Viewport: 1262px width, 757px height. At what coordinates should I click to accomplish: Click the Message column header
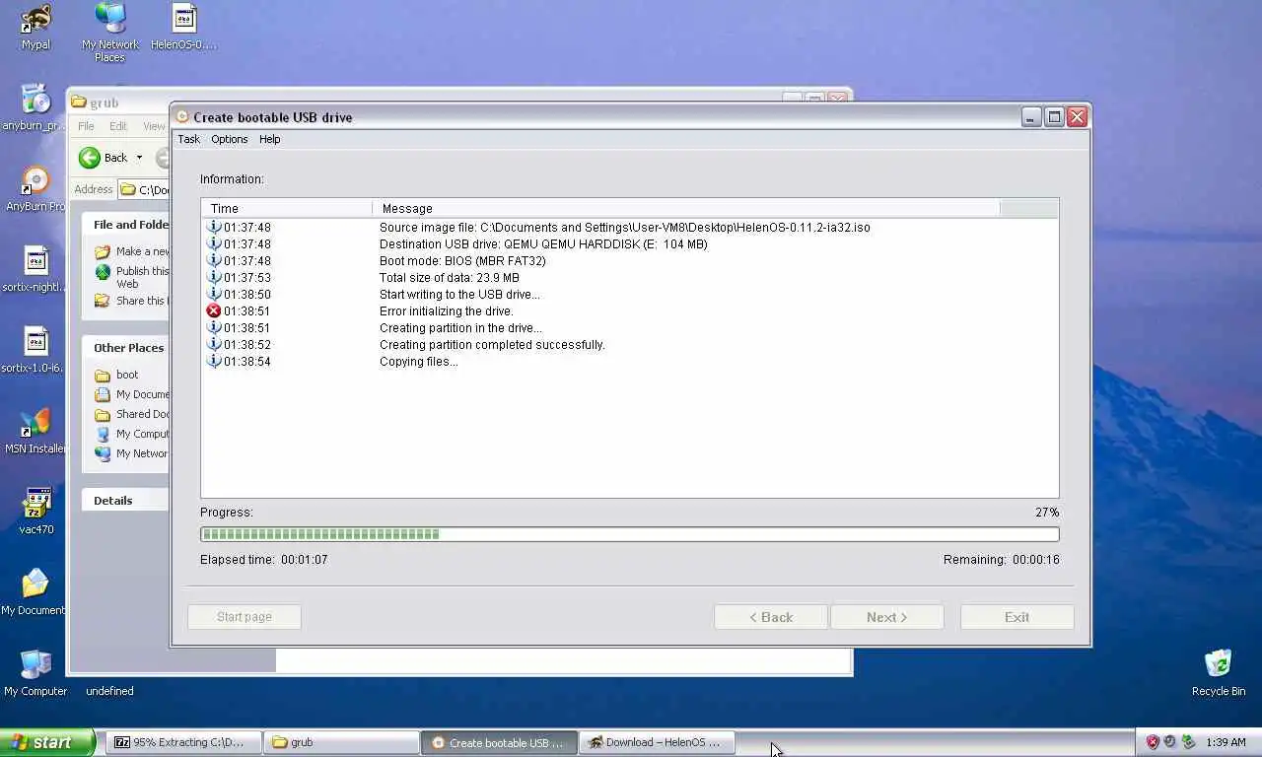(686, 208)
